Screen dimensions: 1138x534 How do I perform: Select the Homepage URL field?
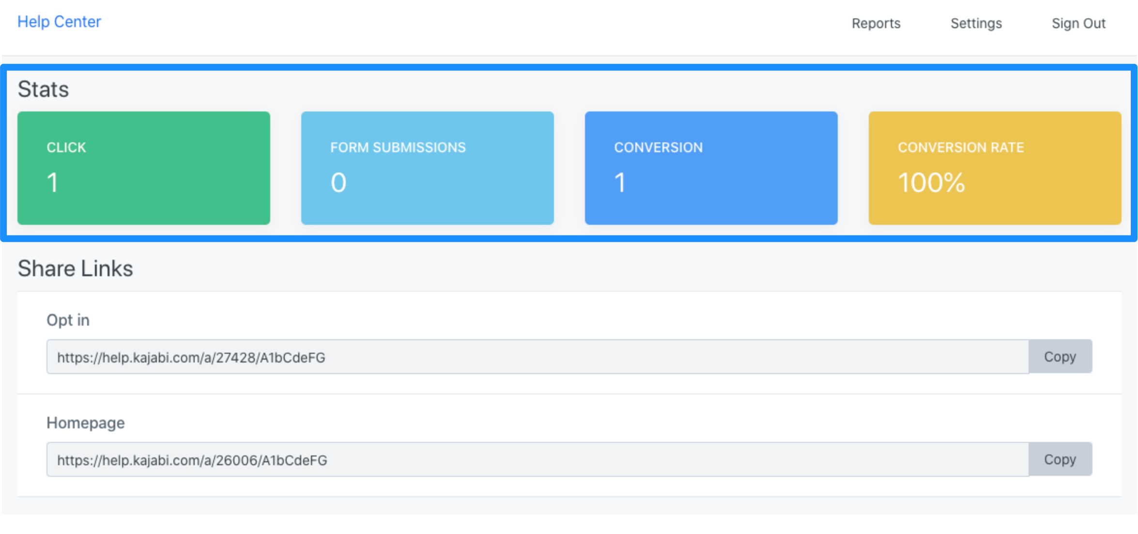pos(538,459)
